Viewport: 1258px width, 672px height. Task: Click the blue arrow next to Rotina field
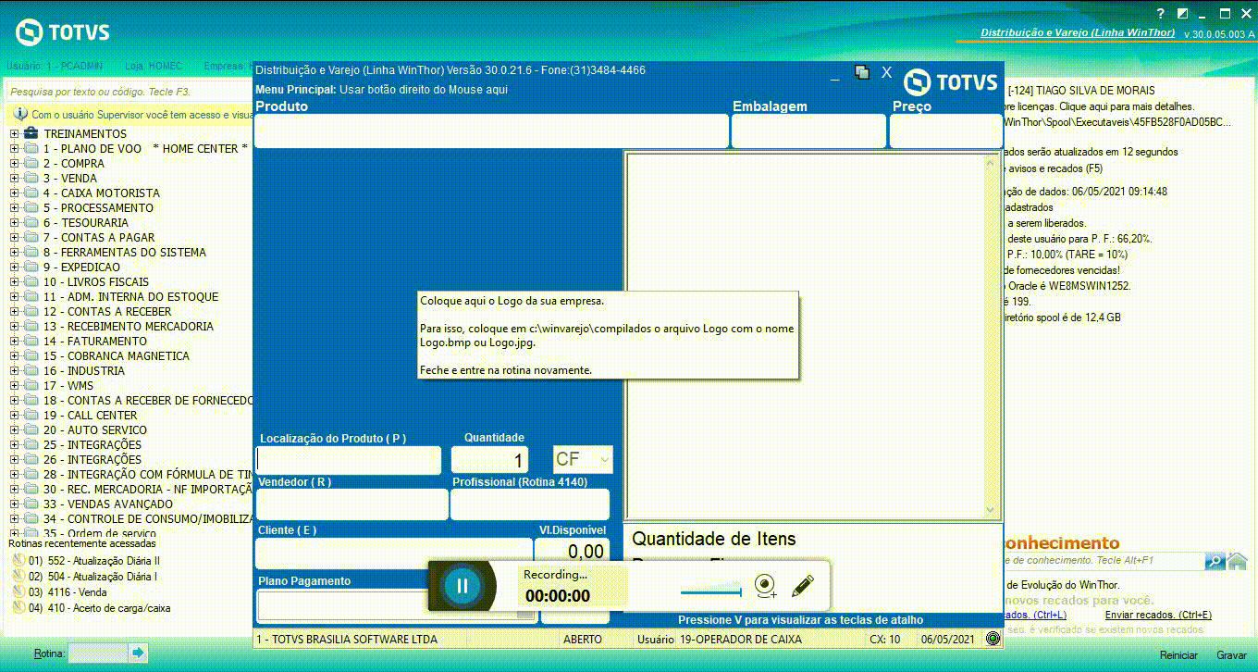point(138,653)
